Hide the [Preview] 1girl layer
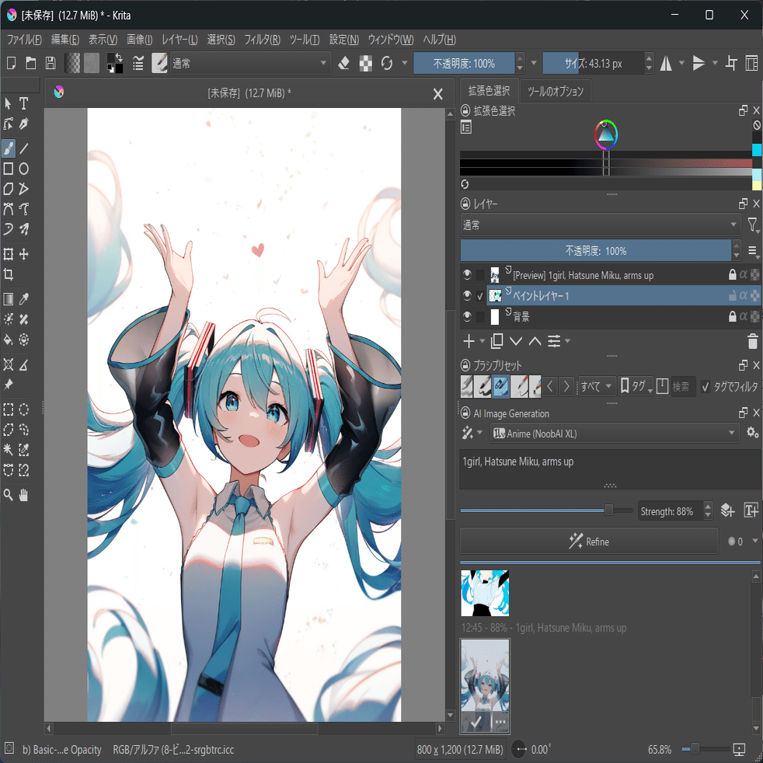The width and height of the screenshot is (763, 763). 467,275
